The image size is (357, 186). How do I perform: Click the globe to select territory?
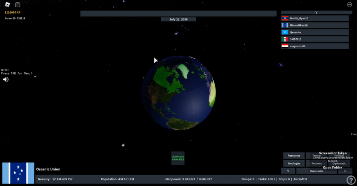pos(179,93)
